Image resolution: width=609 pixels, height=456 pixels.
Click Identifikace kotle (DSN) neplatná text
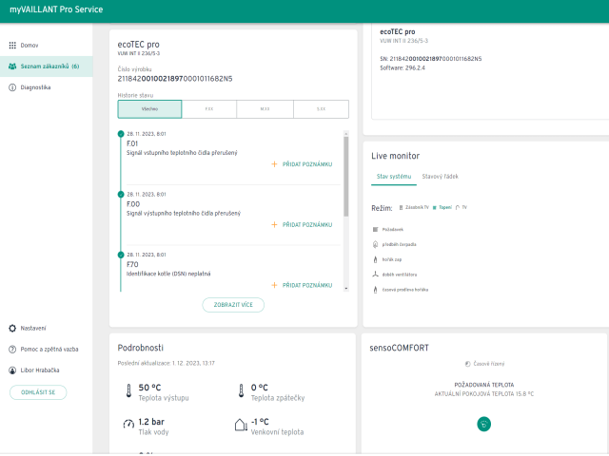point(168,274)
